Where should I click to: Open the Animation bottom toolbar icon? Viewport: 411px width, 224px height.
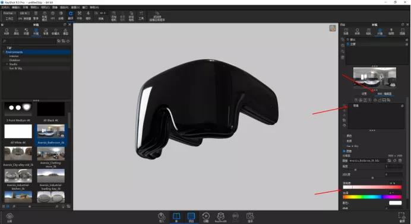(x=206, y=217)
